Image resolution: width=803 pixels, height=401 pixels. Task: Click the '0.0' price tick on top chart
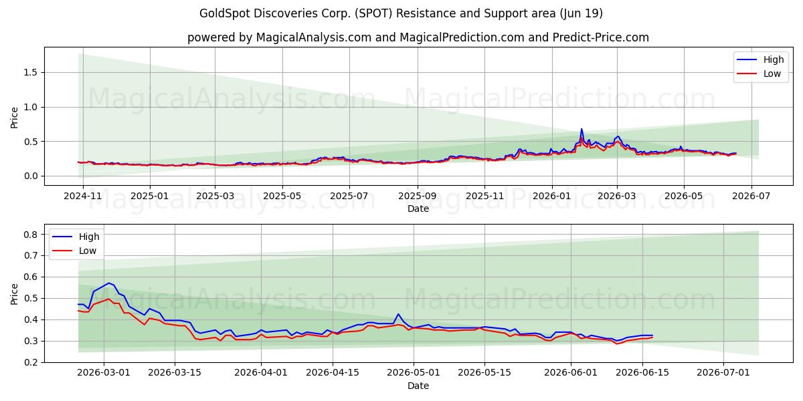click(x=32, y=176)
